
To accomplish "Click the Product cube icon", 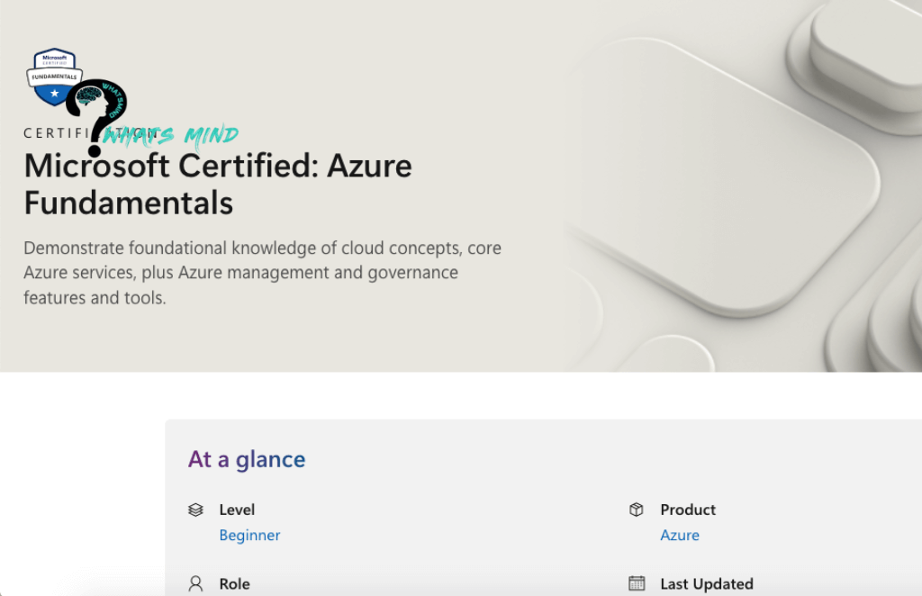I will tap(637, 510).
